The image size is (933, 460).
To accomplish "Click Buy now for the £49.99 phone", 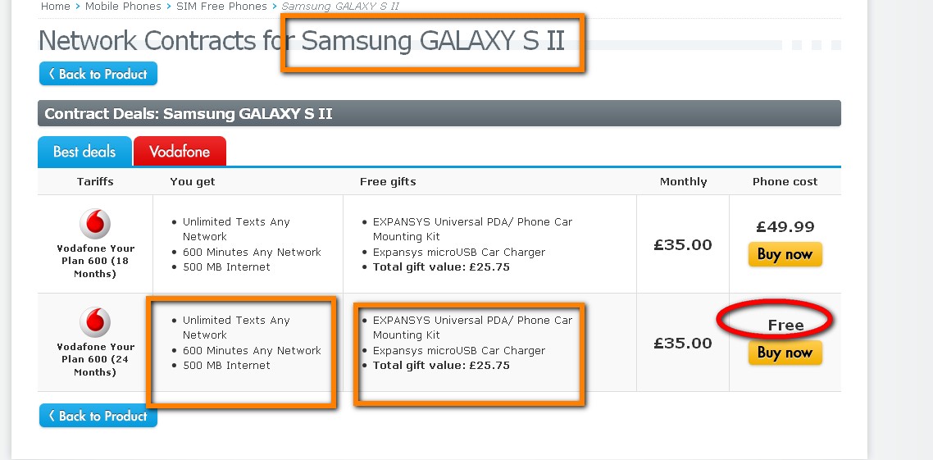I will pyautogui.click(x=785, y=254).
